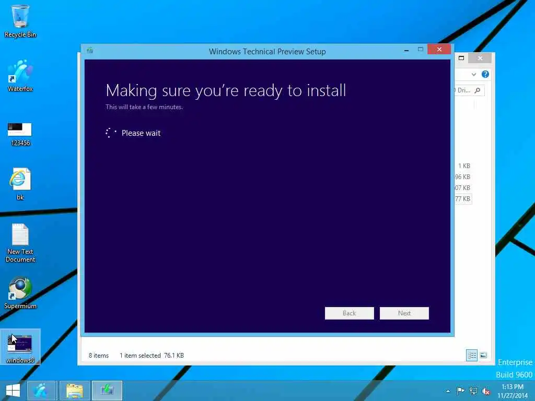The height and width of the screenshot is (401, 535).
Task: Switch to the Setup taskbar item
Action: 107,391
